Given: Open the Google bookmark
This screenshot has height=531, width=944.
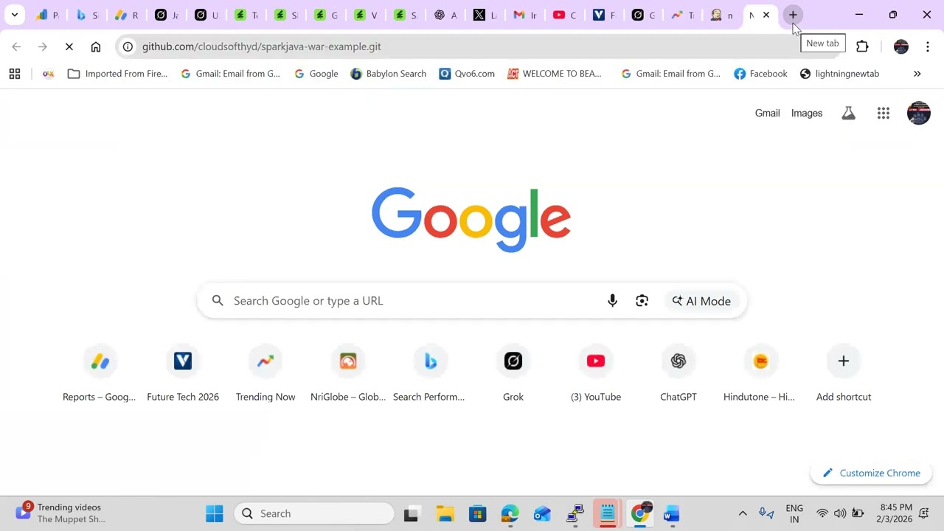Looking at the screenshot, I should pyautogui.click(x=316, y=74).
